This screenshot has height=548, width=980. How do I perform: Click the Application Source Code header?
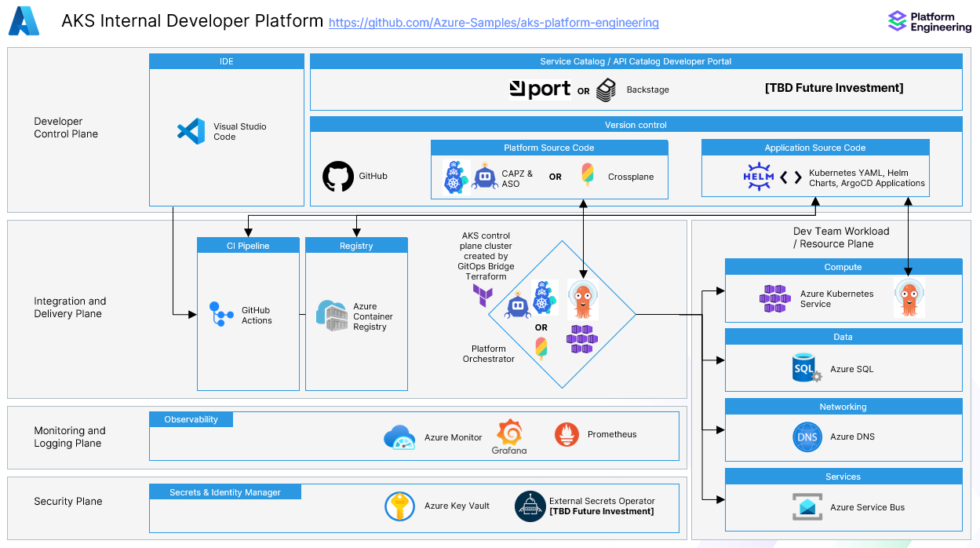point(815,148)
